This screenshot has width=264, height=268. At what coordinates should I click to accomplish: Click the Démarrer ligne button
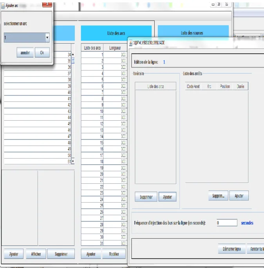pyautogui.click(x=232, y=249)
